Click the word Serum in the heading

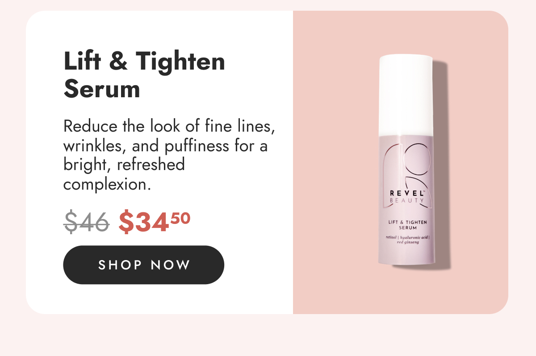click(x=102, y=89)
